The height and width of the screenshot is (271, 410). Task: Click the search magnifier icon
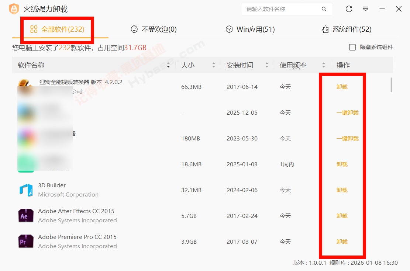click(x=324, y=9)
